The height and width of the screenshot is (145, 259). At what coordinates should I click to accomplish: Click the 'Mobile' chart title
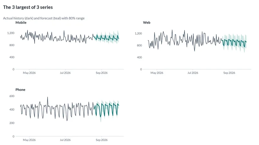pyautogui.click(x=21, y=22)
